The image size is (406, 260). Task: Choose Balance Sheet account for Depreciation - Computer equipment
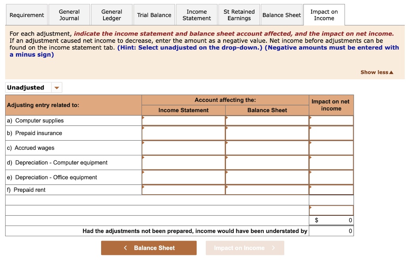(267, 162)
